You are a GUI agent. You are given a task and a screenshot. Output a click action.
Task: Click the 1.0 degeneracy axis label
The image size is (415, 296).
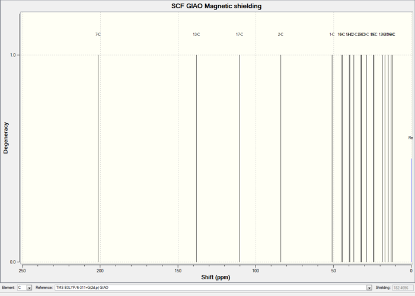[x=13, y=55]
